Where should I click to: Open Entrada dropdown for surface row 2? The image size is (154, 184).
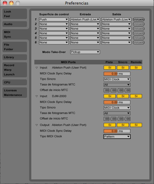85,24
